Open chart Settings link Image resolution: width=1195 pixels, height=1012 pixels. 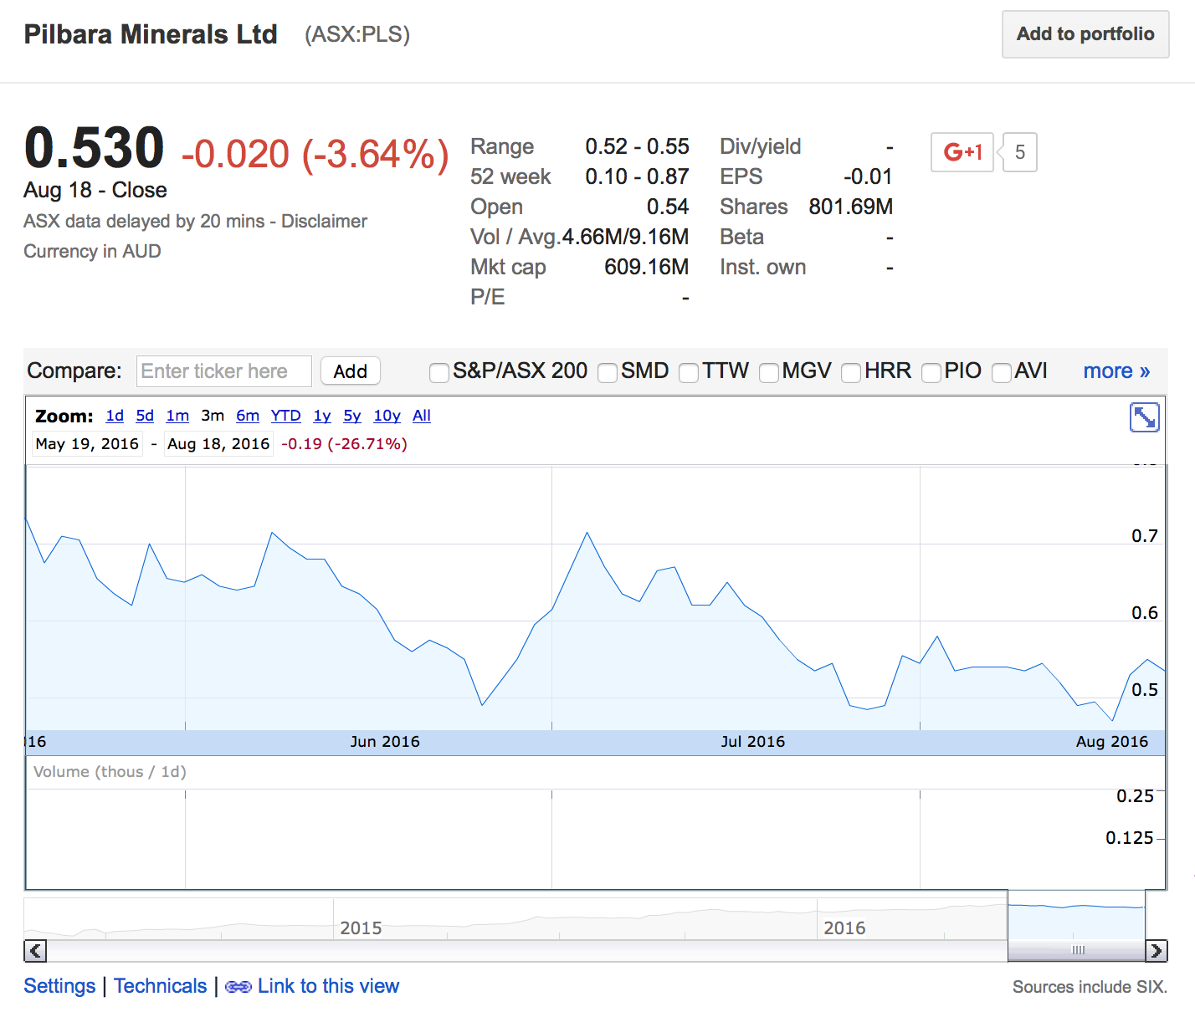pyautogui.click(x=59, y=986)
